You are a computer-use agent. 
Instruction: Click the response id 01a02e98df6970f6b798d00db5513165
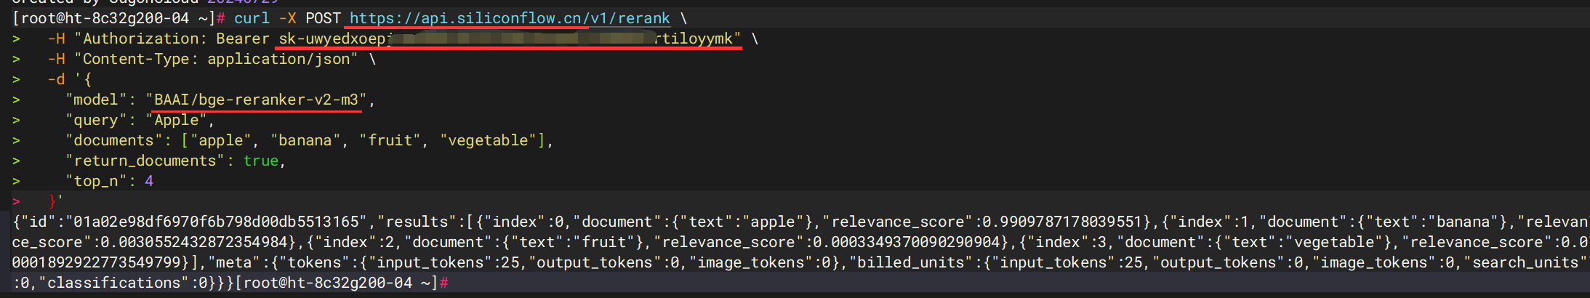[216, 222]
